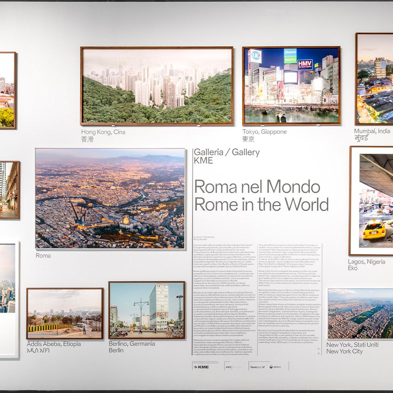
Task: Click the 'A cura di / Curated by' credit
Action: click(x=204, y=237)
